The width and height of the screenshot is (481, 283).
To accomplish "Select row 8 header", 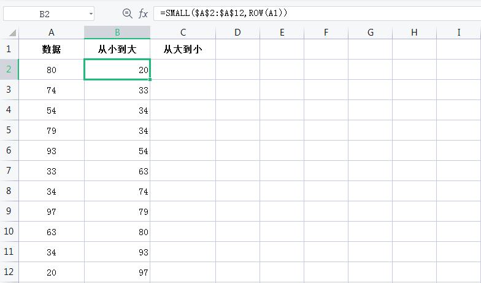I will coord(9,191).
